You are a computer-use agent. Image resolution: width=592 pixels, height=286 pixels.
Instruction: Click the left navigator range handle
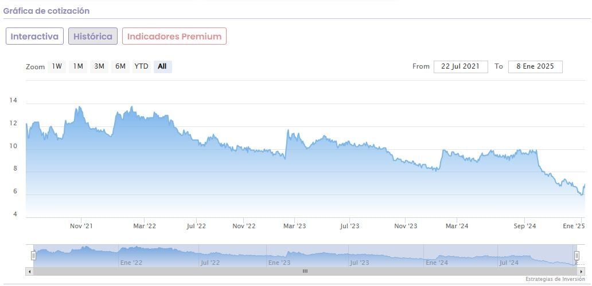pos(33,255)
